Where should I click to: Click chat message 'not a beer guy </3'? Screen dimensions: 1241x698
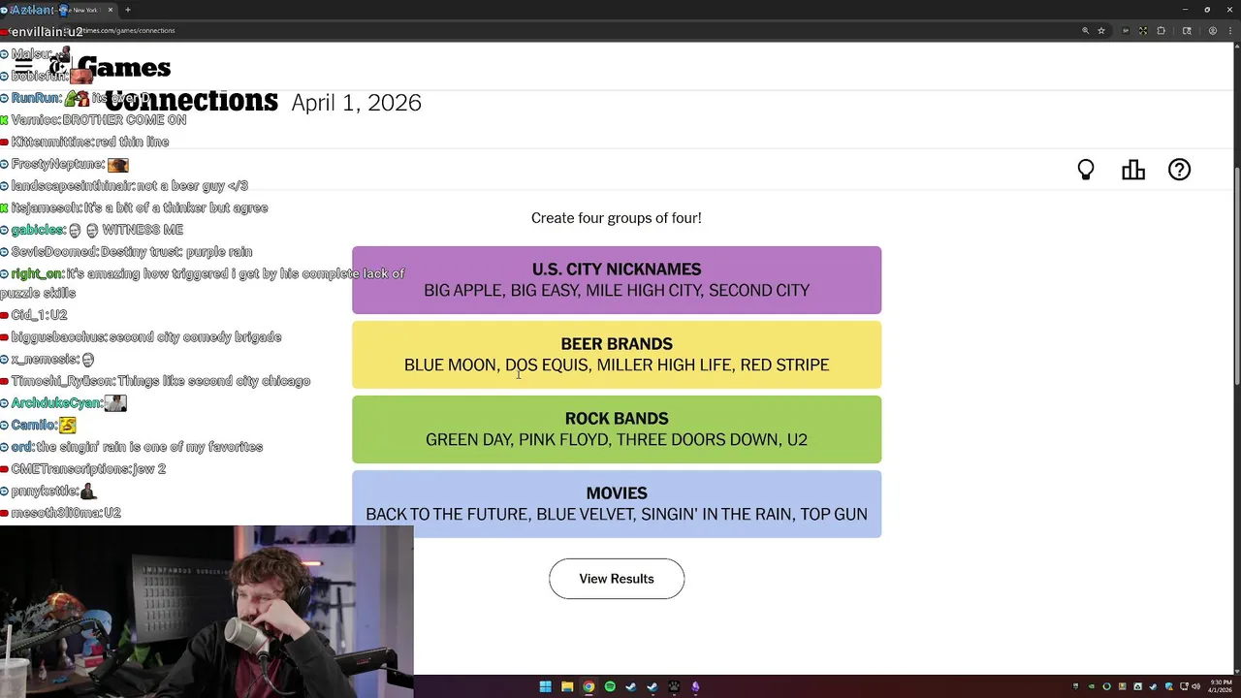point(192,185)
